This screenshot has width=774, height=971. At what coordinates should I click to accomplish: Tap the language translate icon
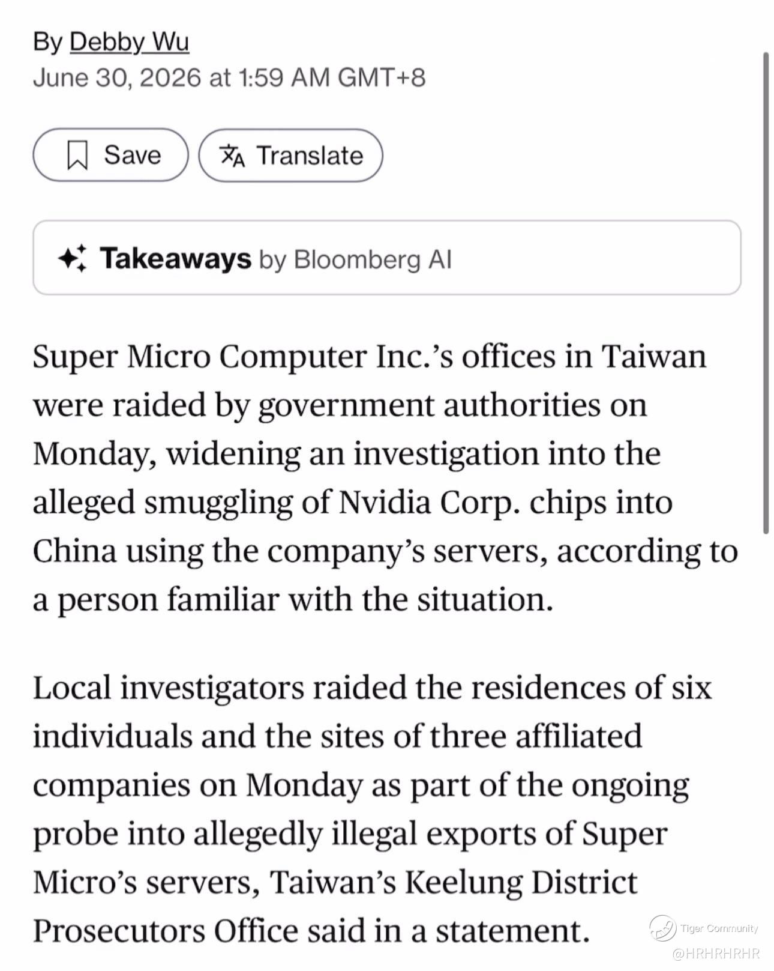click(x=233, y=156)
